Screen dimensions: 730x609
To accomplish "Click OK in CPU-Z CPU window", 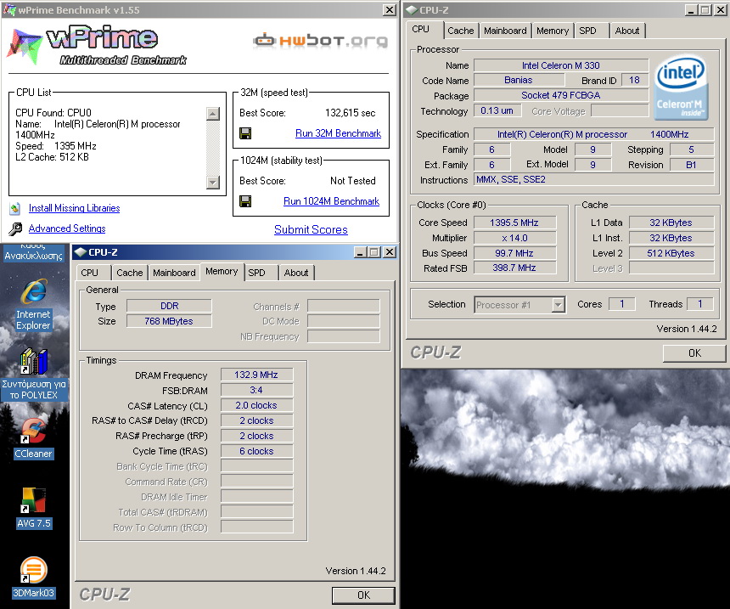I will click(694, 353).
